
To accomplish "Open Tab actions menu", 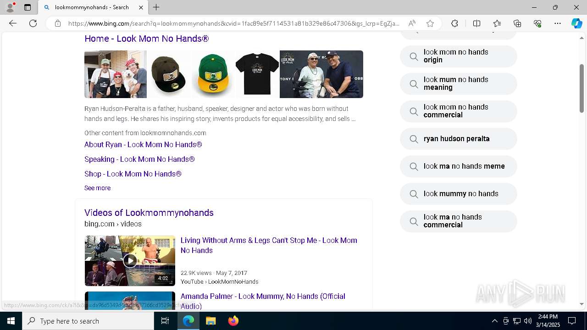I will point(28,7).
